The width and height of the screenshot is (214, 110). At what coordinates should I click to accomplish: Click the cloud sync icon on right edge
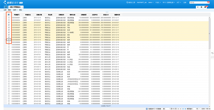click(x=212, y=53)
